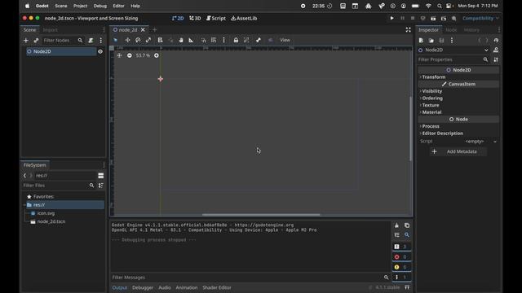
Task: Center the viewport view icon
Action: click(119, 55)
